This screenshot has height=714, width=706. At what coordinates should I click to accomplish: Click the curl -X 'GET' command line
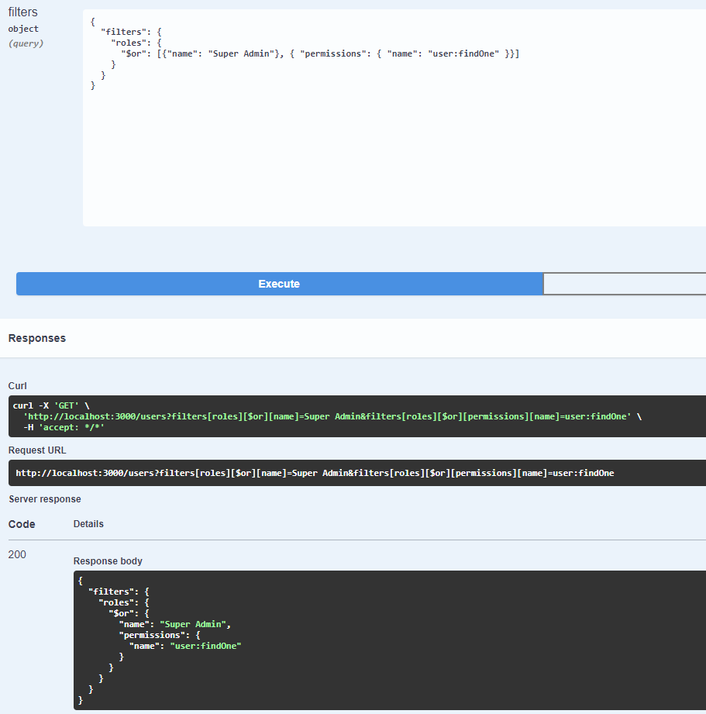tap(51, 405)
